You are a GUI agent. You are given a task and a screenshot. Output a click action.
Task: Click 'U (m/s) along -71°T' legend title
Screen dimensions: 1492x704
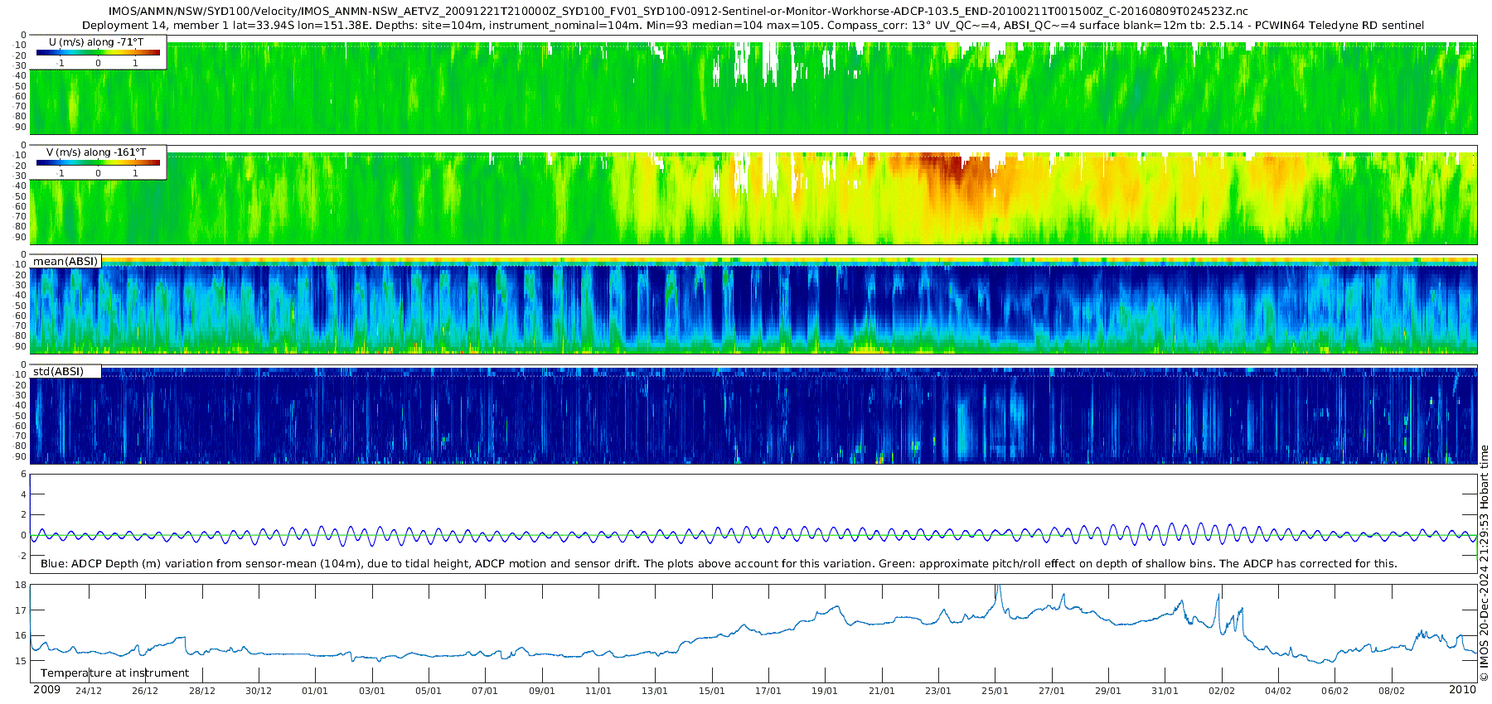97,41
